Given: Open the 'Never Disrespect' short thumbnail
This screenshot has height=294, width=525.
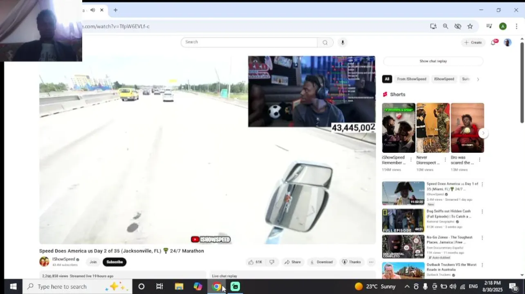Looking at the screenshot, I should click(x=433, y=128).
